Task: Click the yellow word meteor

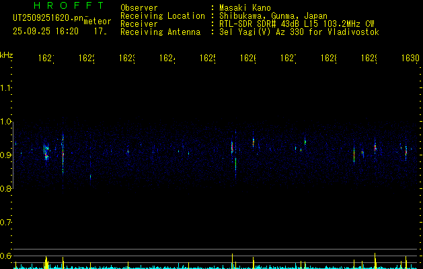Action: [98, 22]
